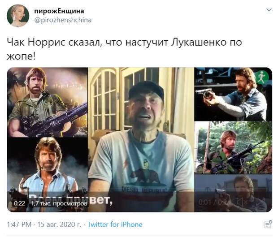Open the tweet options chevron menu
The height and width of the screenshot is (237, 278).
pos(269,10)
